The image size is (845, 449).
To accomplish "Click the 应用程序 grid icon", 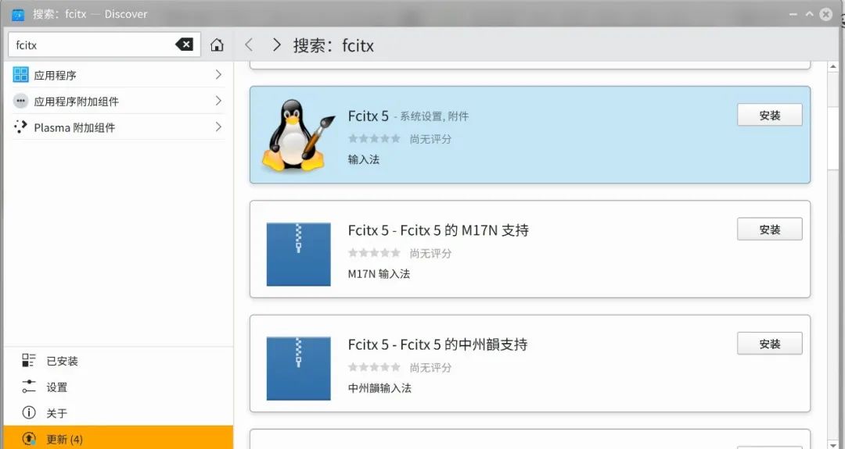I will pos(20,74).
